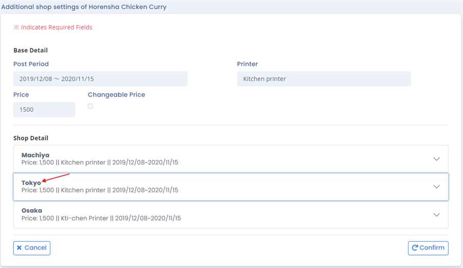Screen dimensions: 463x268
Task: Click the X icon on Cancel button
Action: point(20,248)
